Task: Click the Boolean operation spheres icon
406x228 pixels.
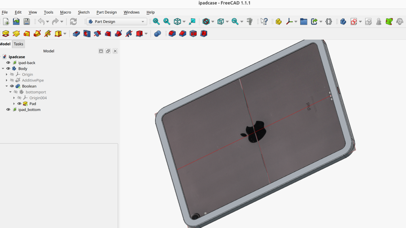Action: [157, 34]
